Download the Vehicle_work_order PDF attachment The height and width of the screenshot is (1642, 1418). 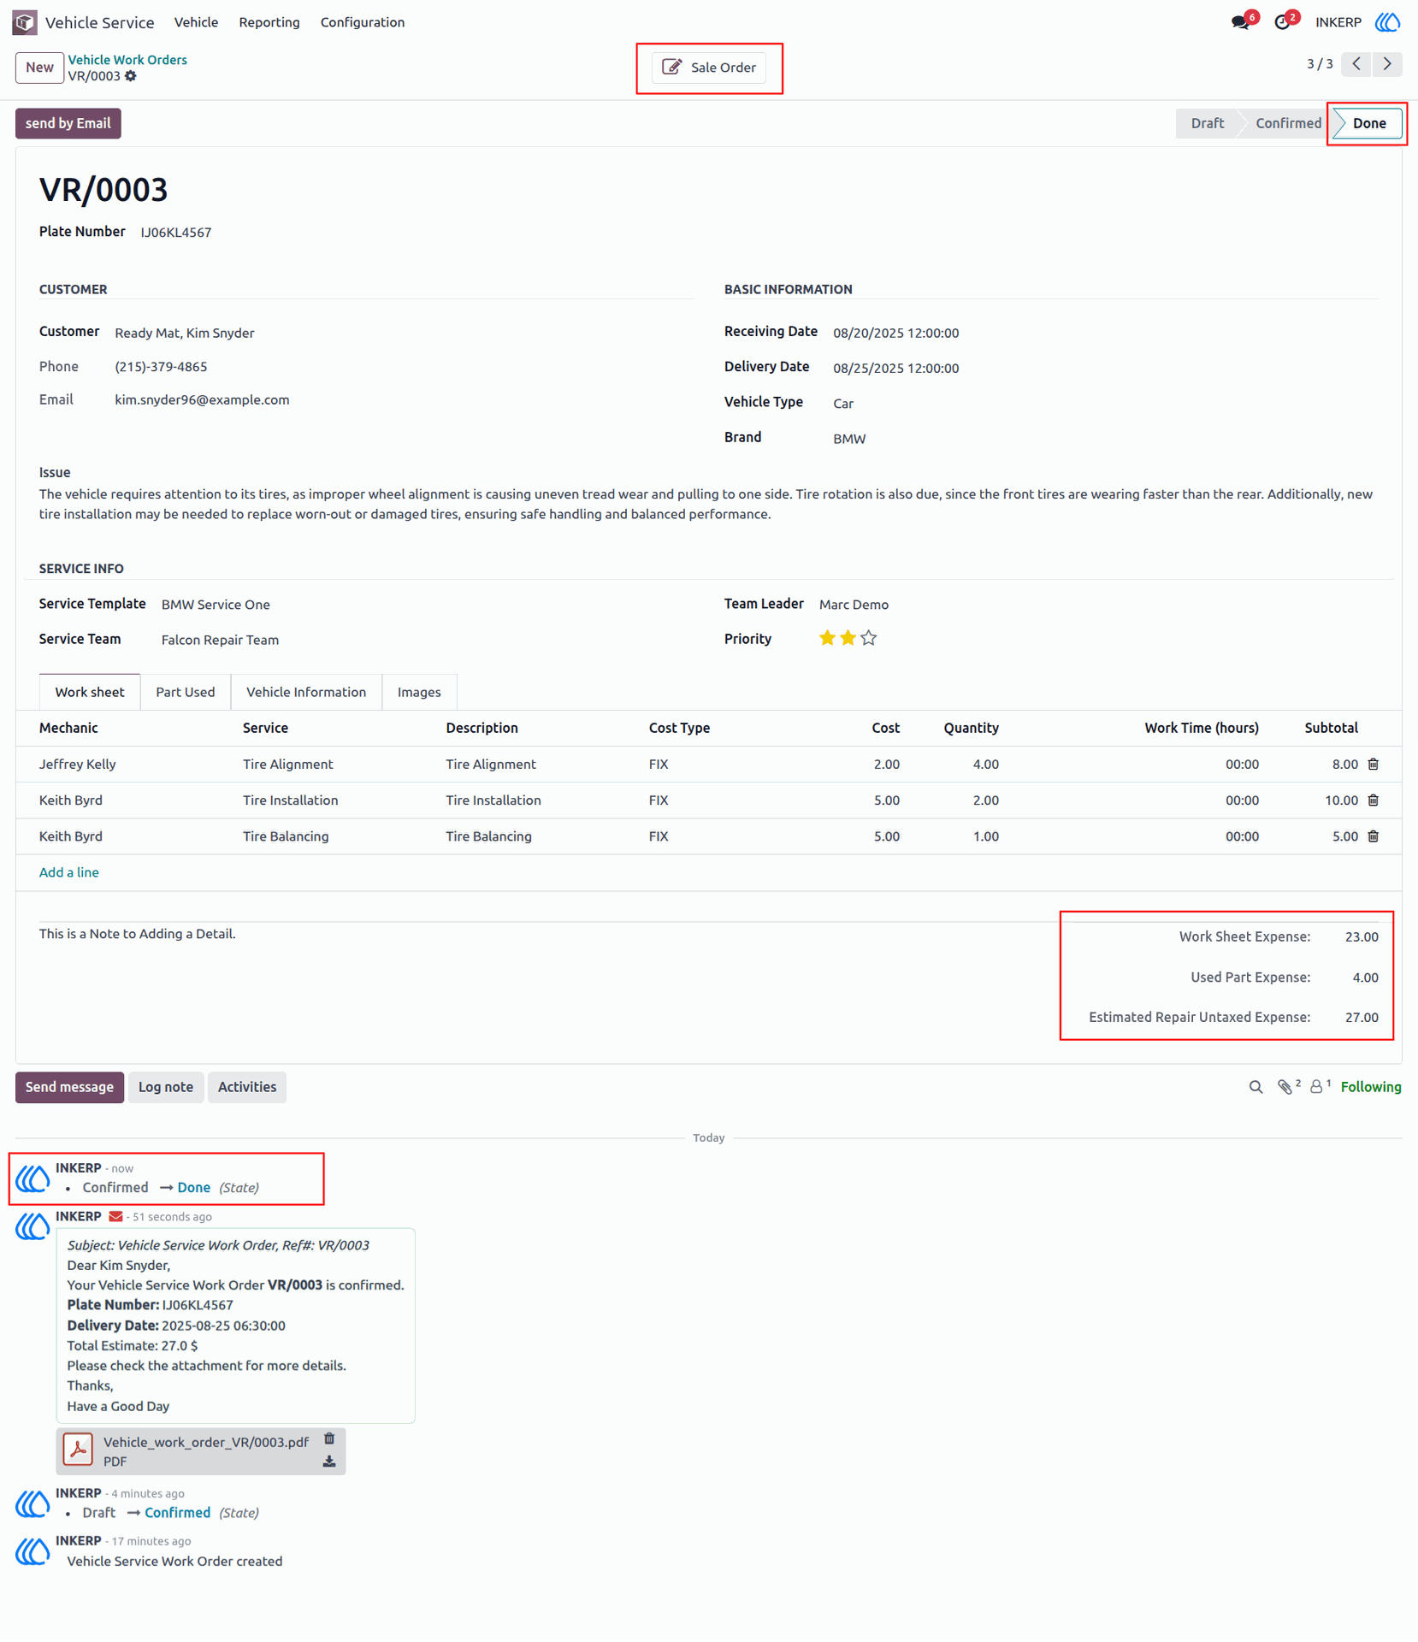[x=329, y=1462]
